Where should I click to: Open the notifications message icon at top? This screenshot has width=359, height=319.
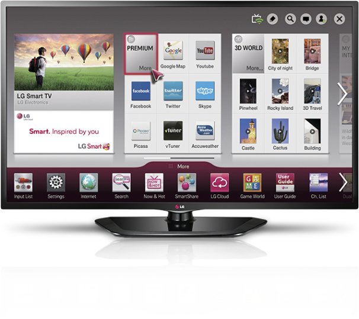pos(306,19)
